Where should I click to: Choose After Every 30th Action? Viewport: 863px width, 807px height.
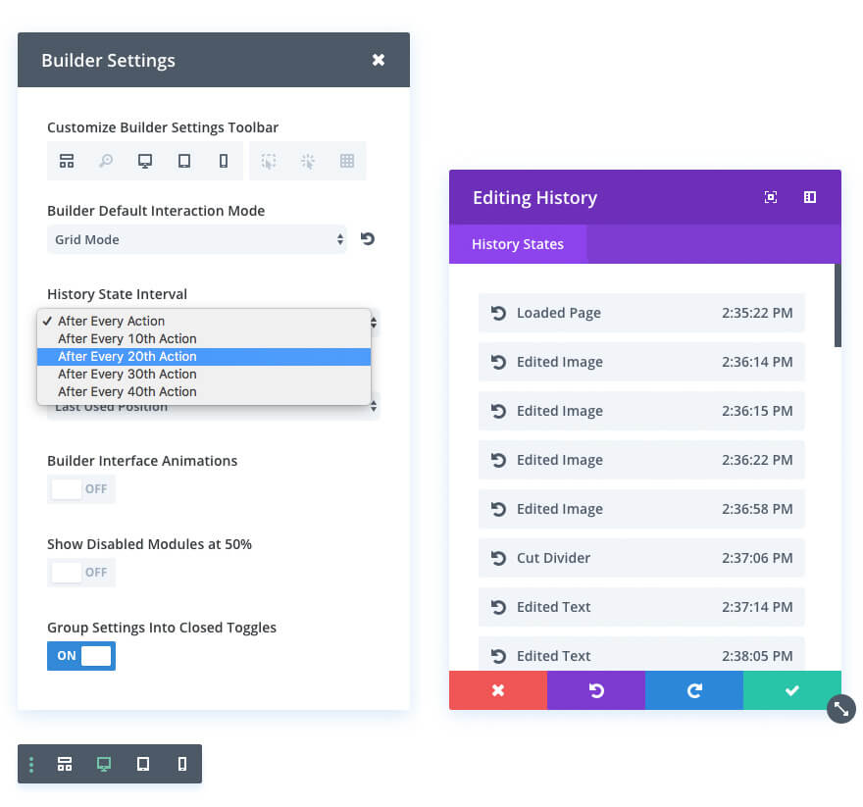coord(204,374)
